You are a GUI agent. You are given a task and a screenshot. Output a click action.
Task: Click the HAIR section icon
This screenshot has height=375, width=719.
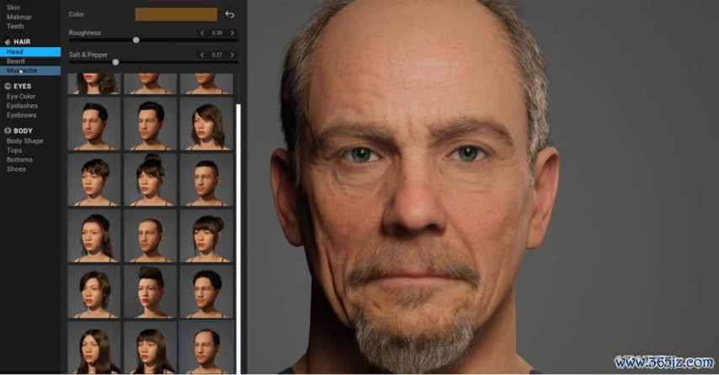[8, 41]
